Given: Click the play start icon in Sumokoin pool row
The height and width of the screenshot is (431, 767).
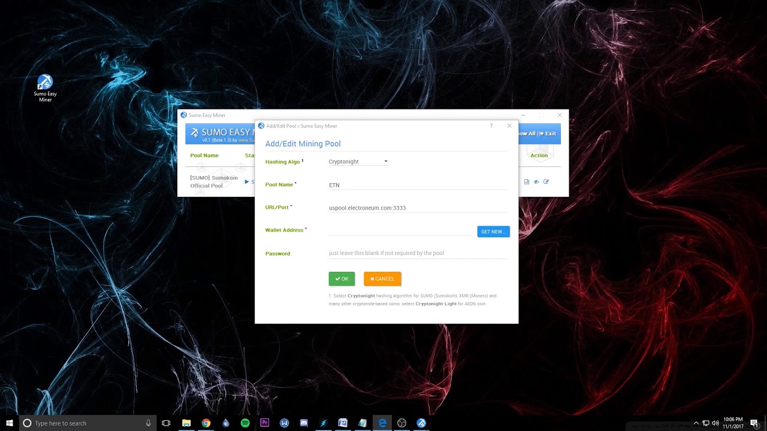Looking at the screenshot, I should tap(247, 182).
